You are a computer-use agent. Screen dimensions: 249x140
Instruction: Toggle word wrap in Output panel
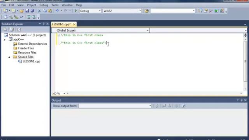[183, 106]
